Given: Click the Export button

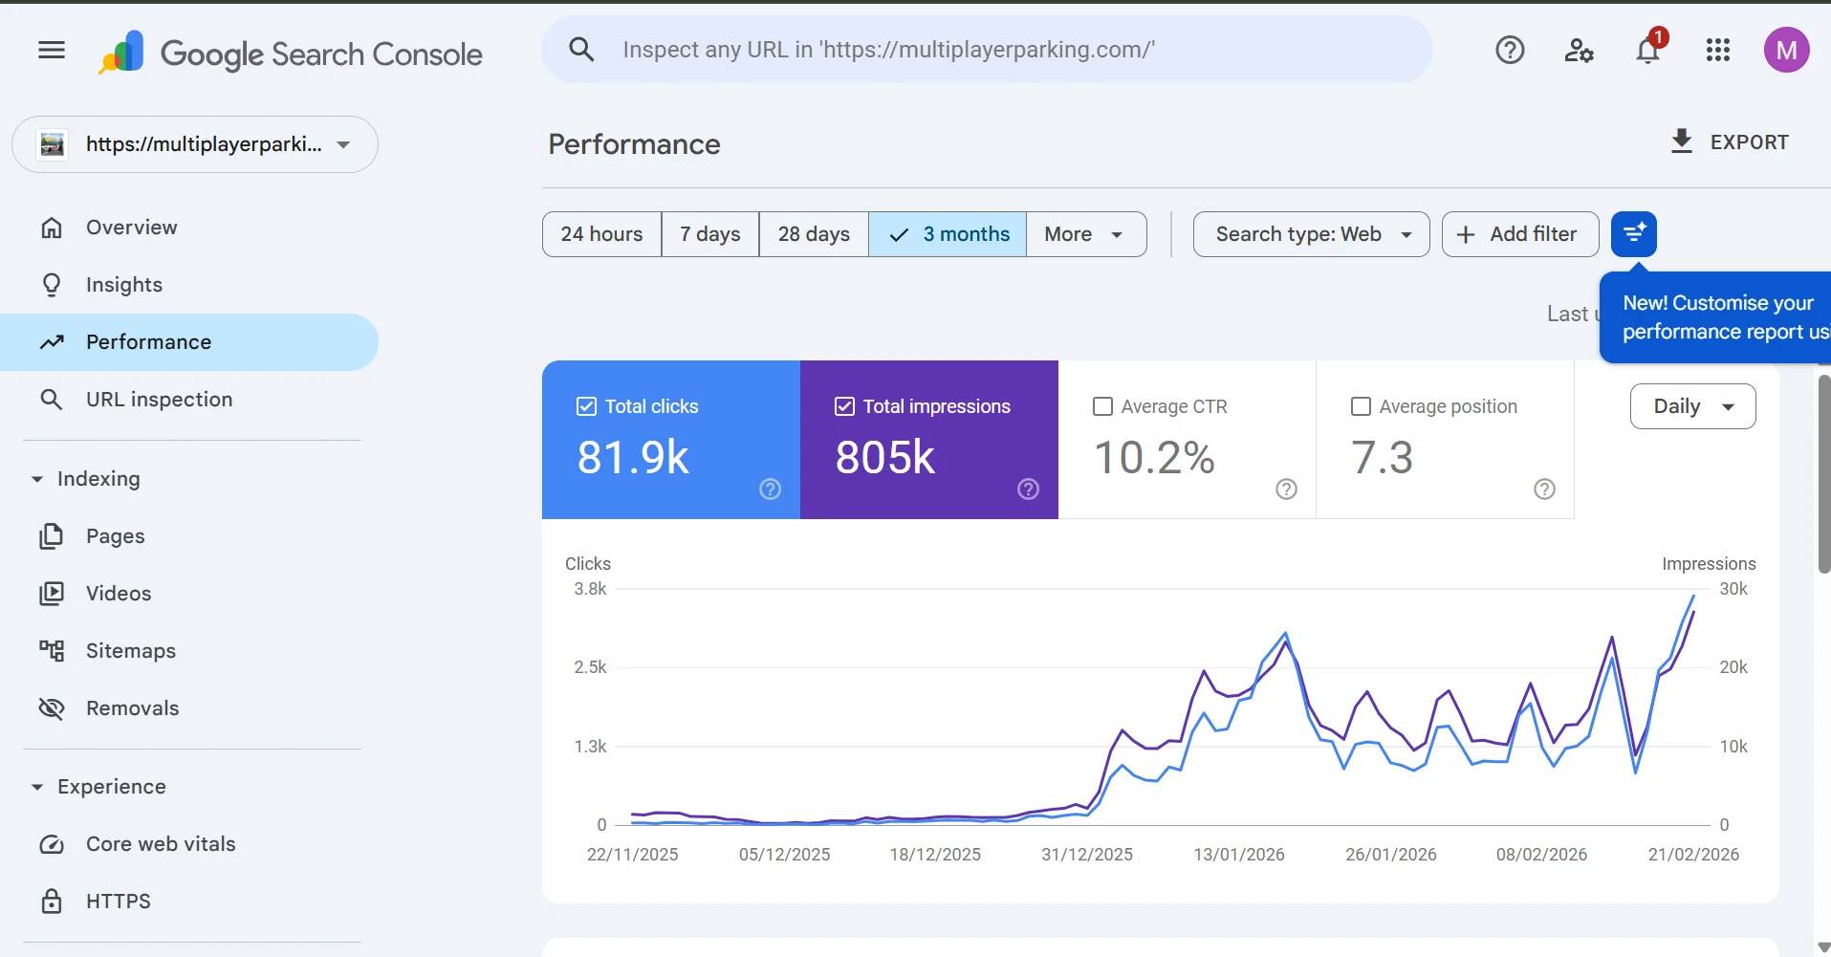Looking at the screenshot, I should tap(1729, 142).
